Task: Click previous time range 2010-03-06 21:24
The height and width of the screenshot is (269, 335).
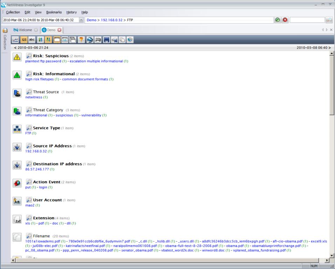Action: point(31,48)
